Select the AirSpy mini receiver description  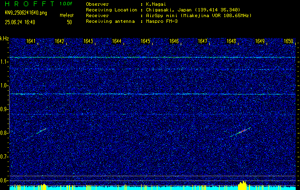point(198,16)
